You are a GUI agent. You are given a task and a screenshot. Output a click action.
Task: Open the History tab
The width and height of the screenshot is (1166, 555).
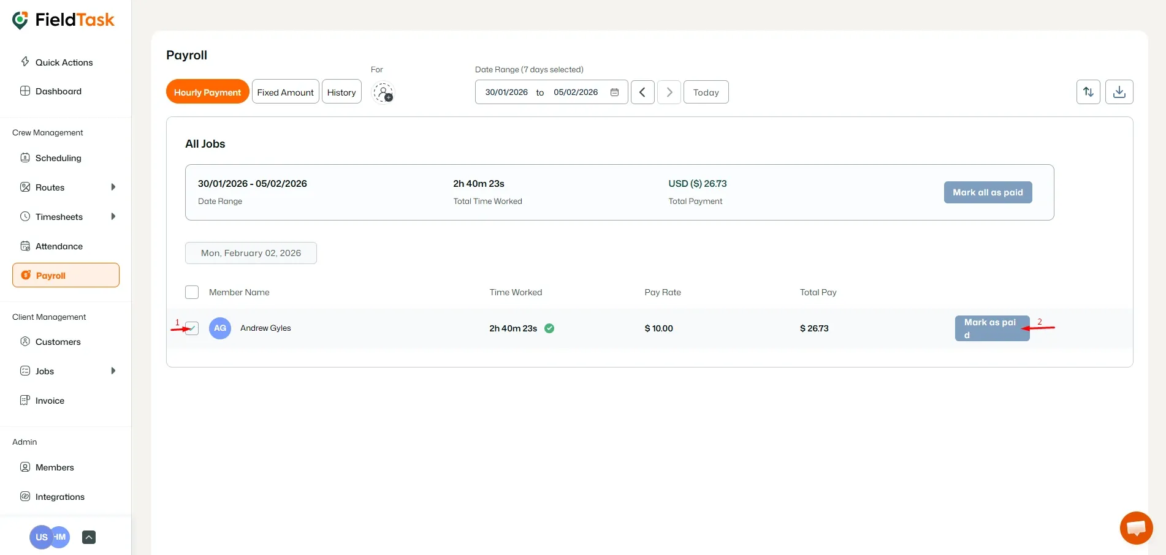[x=341, y=91]
